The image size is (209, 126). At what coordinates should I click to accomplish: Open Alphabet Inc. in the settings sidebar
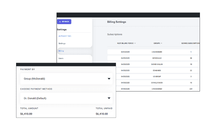[65, 36]
